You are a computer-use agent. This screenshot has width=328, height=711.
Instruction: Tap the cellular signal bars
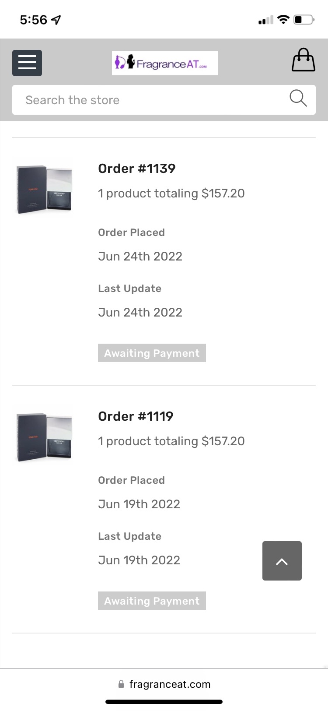(x=265, y=20)
